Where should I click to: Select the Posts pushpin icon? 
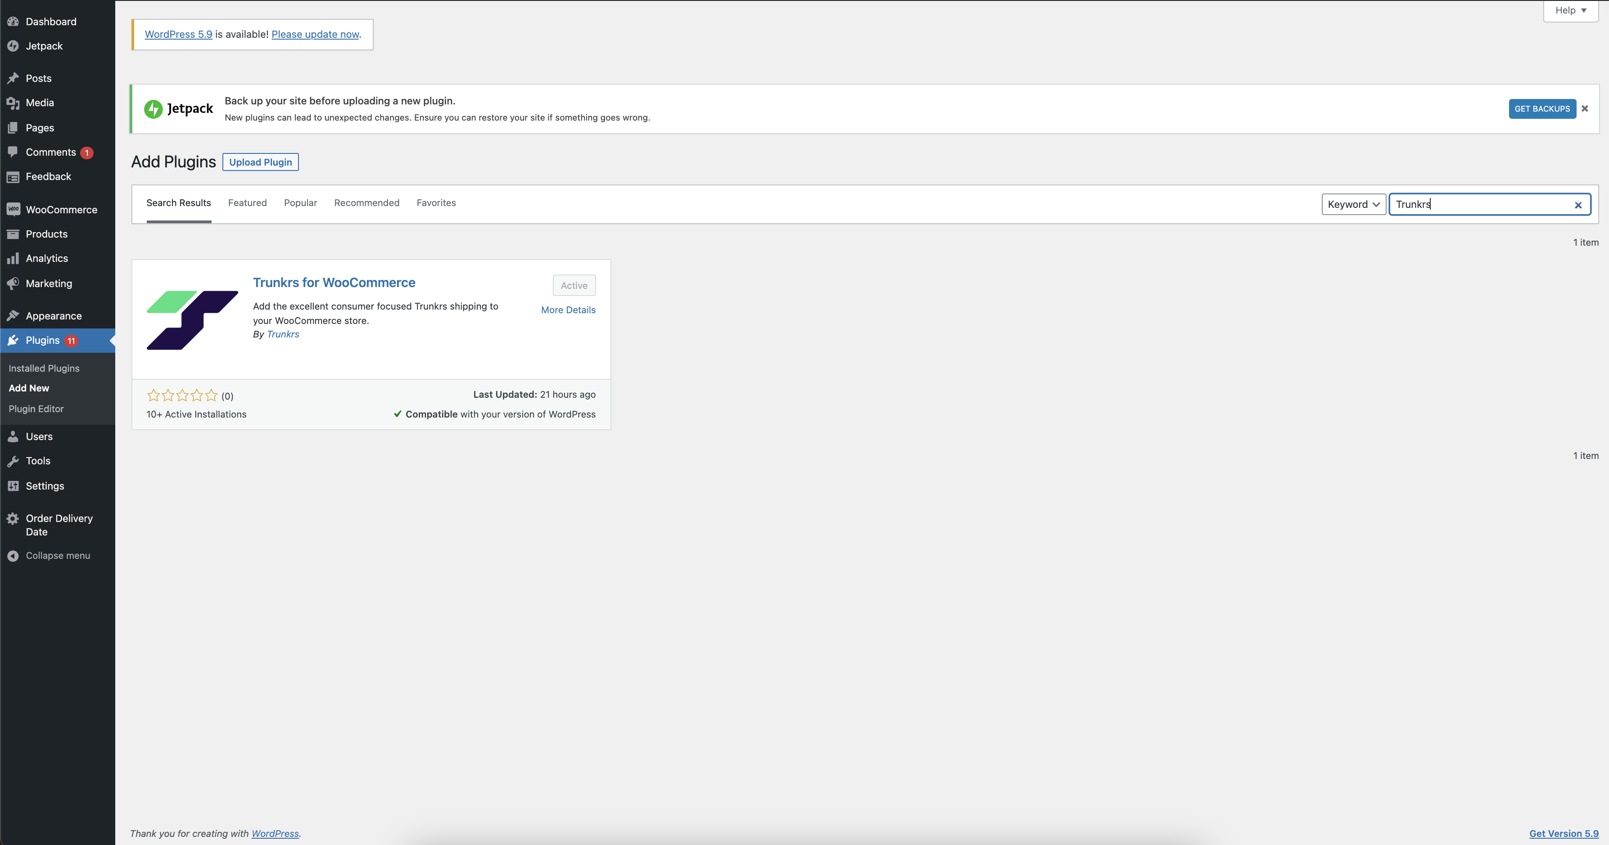13,78
